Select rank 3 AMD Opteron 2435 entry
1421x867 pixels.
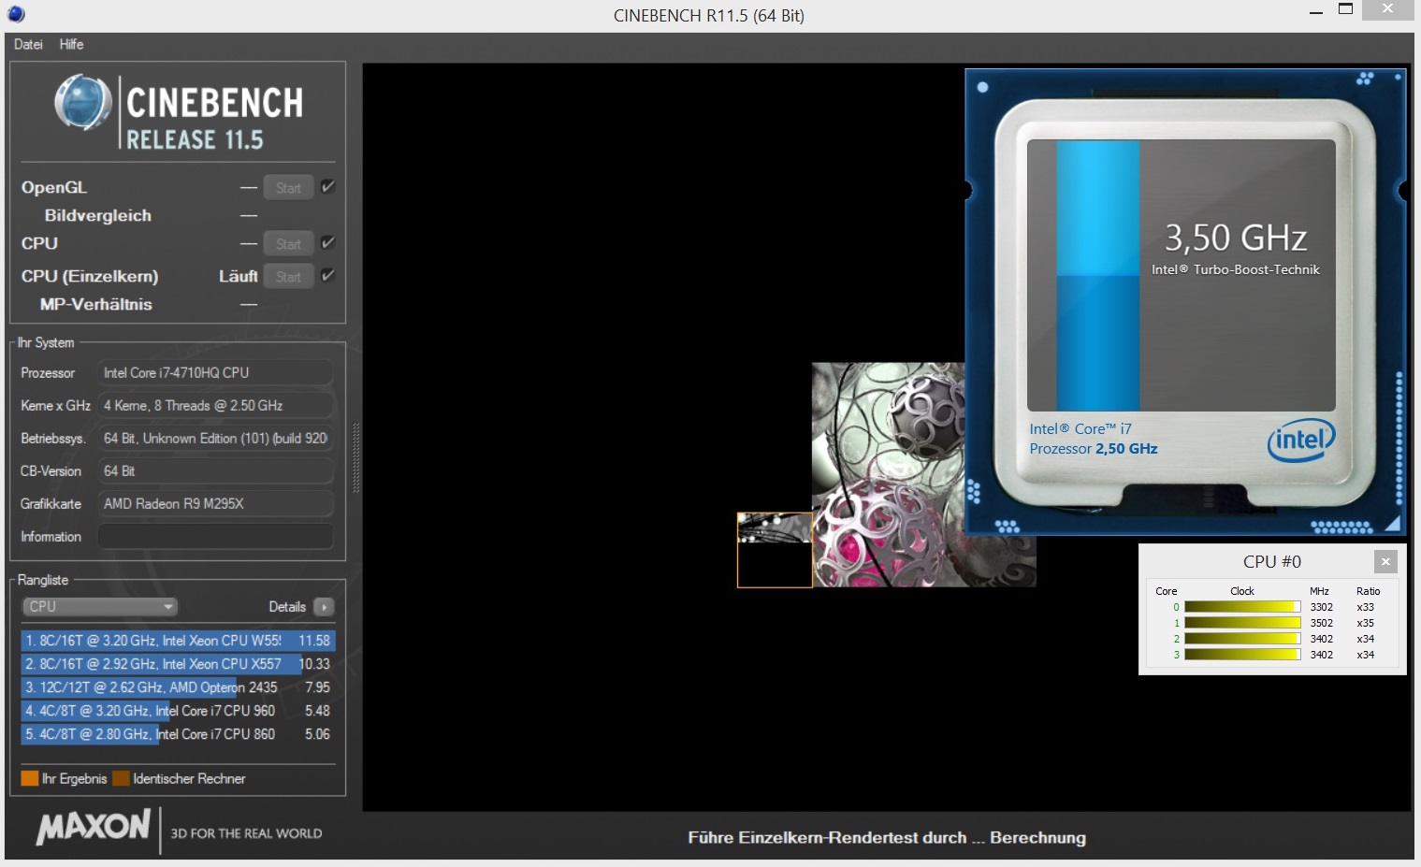click(x=178, y=687)
